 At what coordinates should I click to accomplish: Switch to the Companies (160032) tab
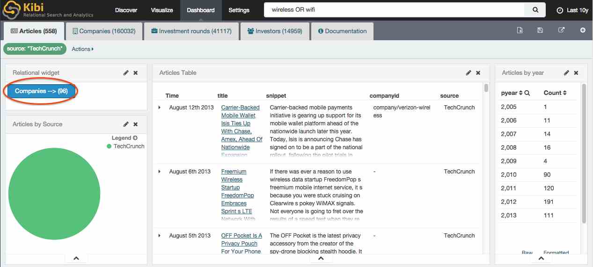pyautogui.click(x=103, y=31)
